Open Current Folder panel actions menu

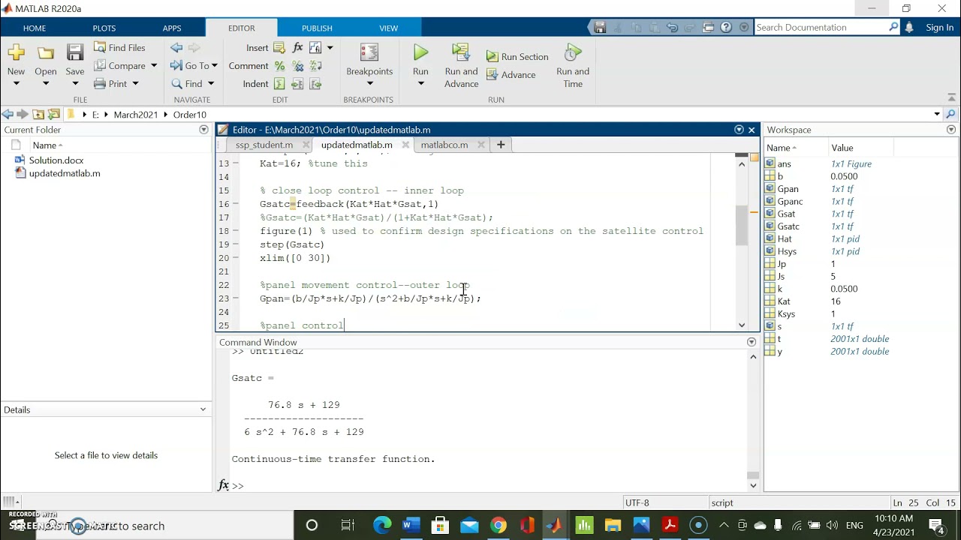(x=203, y=130)
